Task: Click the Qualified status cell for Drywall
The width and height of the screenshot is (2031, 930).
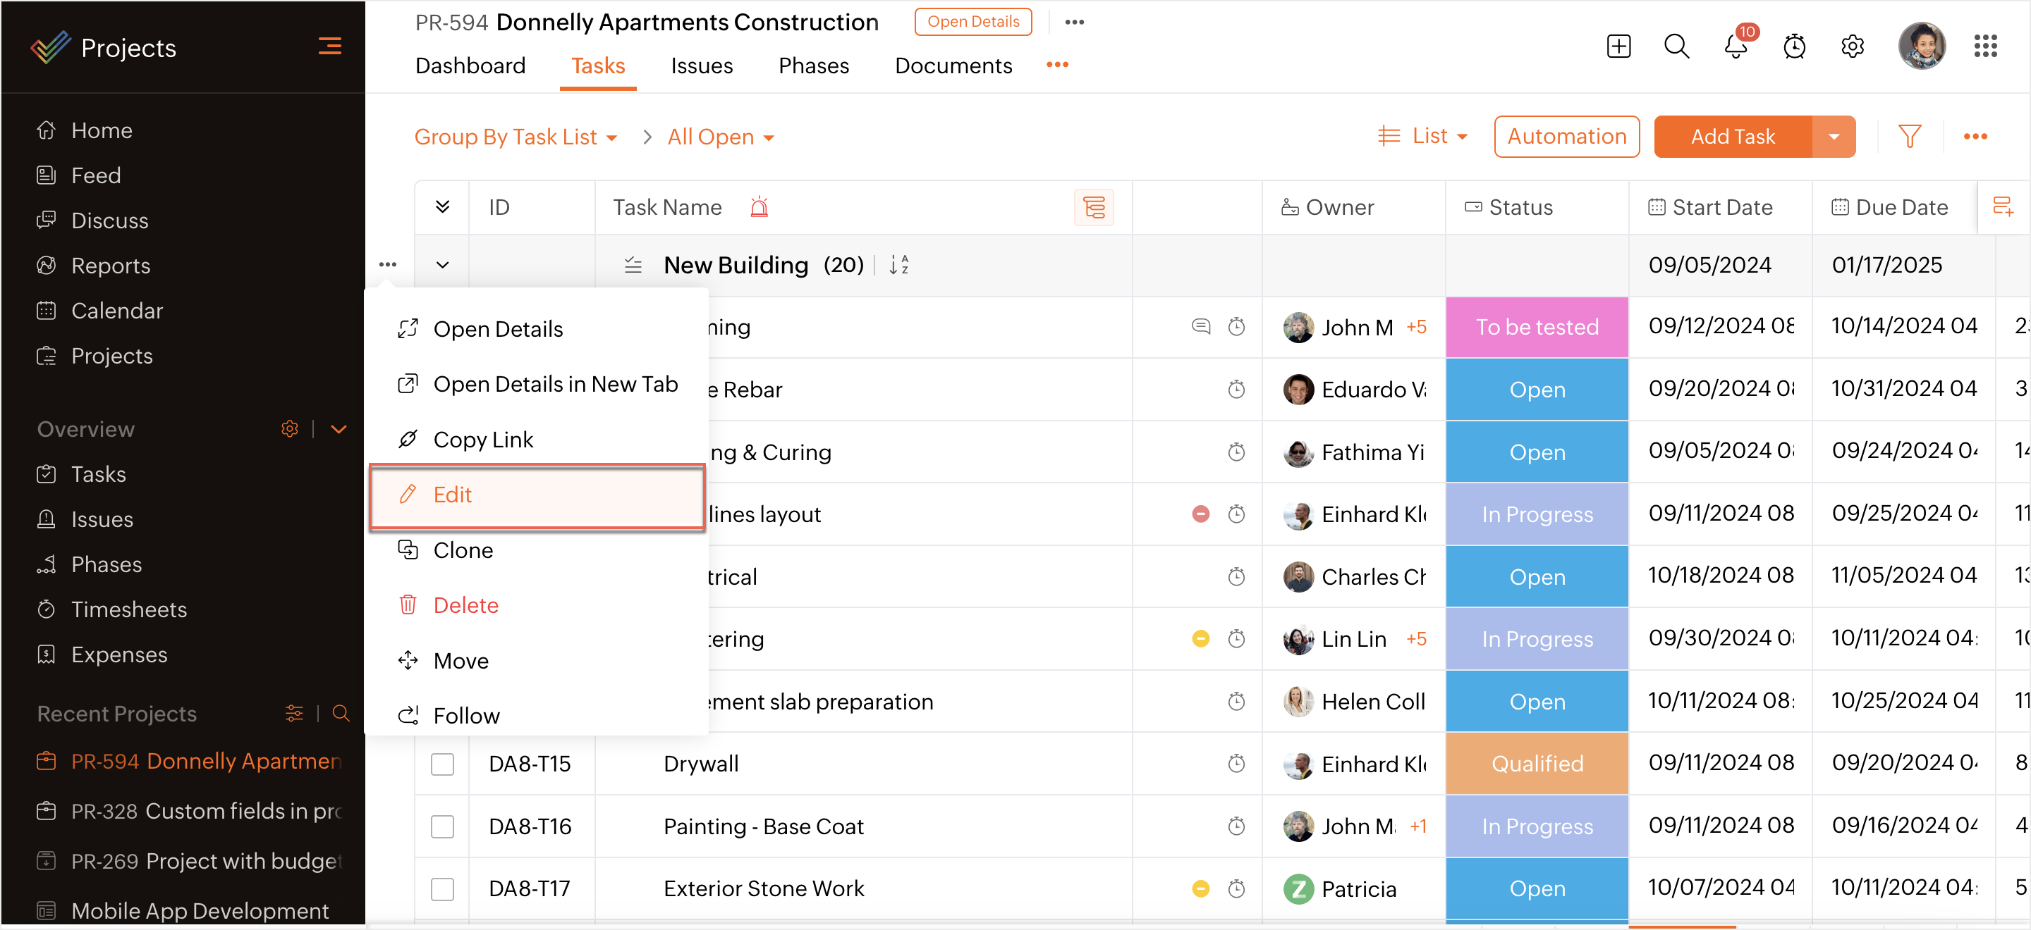Action: pyautogui.click(x=1536, y=764)
